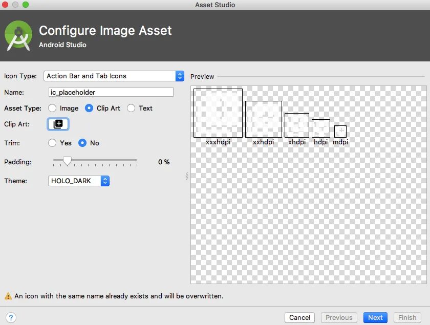
Task: Click the Padding slider thumb
Action: (x=67, y=161)
